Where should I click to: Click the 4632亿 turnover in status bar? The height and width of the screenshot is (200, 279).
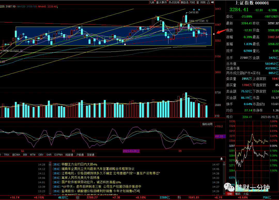[x=63, y=197]
